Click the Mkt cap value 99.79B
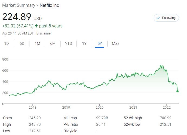The height and width of the screenshot is (135, 187). pyautogui.click(x=102, y=118)
